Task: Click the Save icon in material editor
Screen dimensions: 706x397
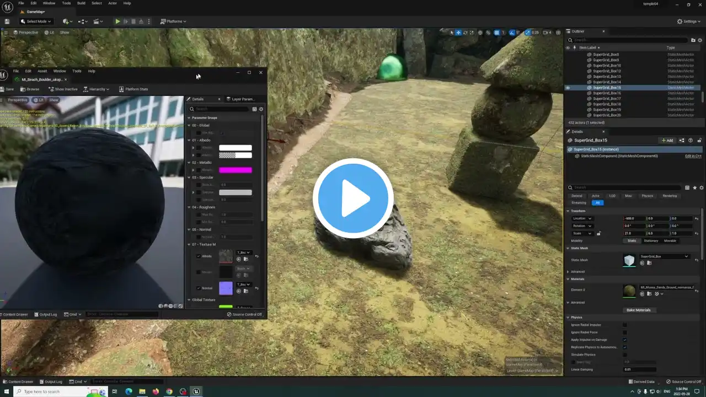Action: point(3,89)
